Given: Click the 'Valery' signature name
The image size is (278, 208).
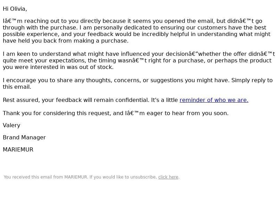Looking at the screenshot, I should point(11,125).
